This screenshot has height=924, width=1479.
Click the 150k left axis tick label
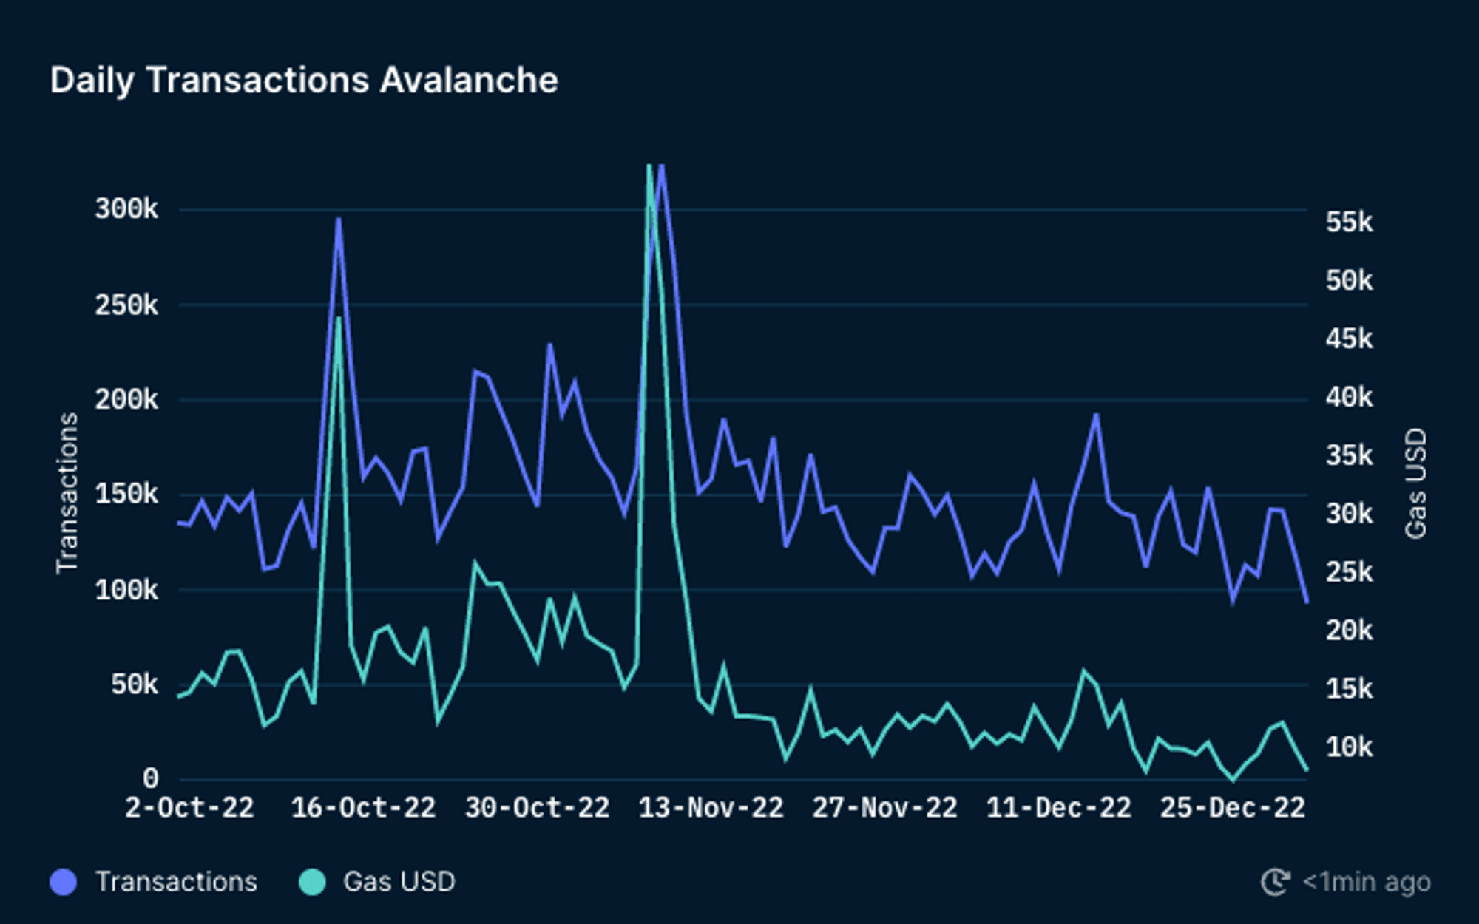point(126,495)
